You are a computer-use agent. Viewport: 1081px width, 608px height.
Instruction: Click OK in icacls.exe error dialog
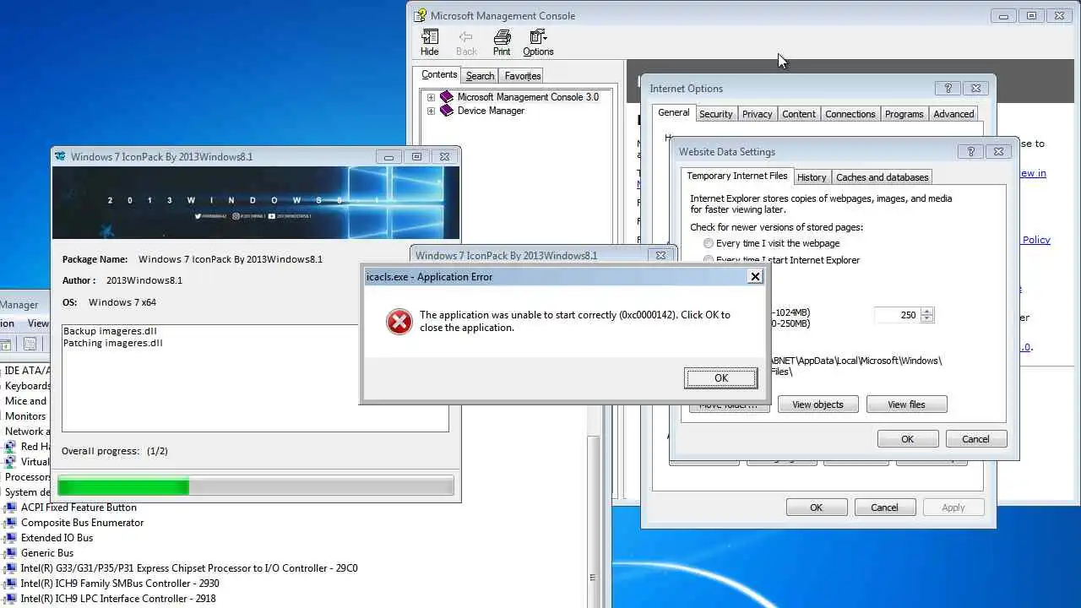pos(720,378)
